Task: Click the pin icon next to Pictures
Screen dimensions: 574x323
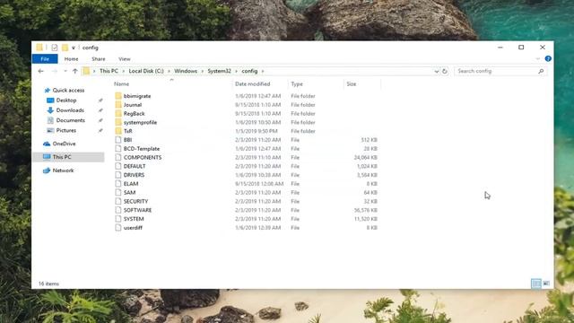Action: [x=100, y=130]
